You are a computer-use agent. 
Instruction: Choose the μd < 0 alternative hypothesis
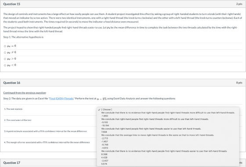[5, 65]
